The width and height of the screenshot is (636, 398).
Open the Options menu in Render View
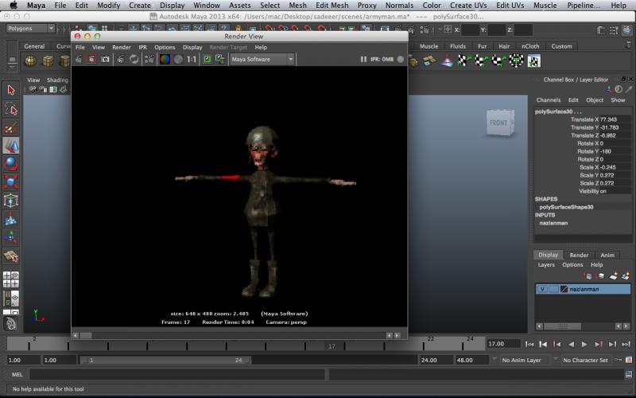pyautogui.click(x=165, y=47)
